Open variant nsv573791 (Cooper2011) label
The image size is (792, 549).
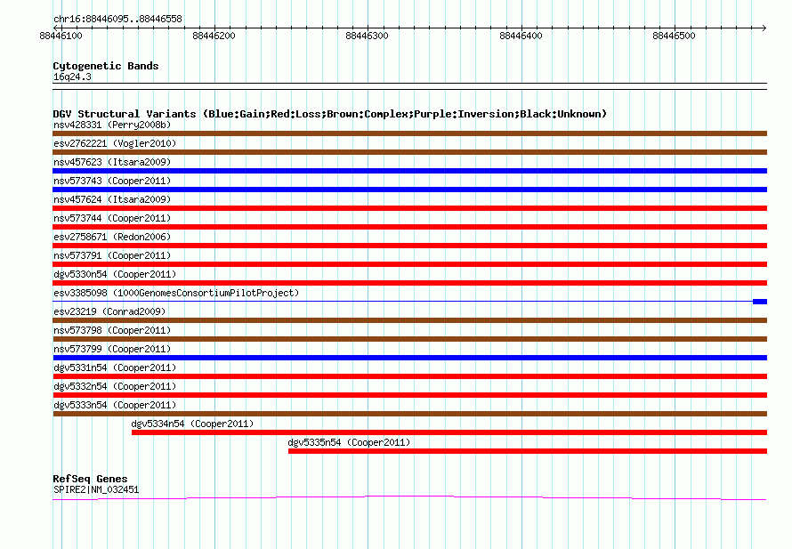click(x=112, y=255)
